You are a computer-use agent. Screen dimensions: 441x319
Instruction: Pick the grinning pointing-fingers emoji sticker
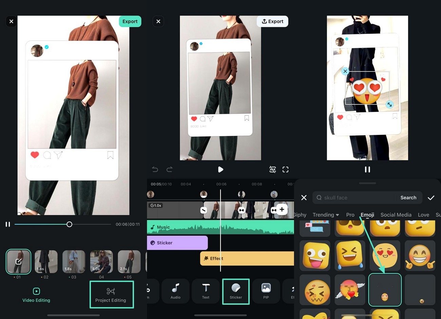pos(420,255)
